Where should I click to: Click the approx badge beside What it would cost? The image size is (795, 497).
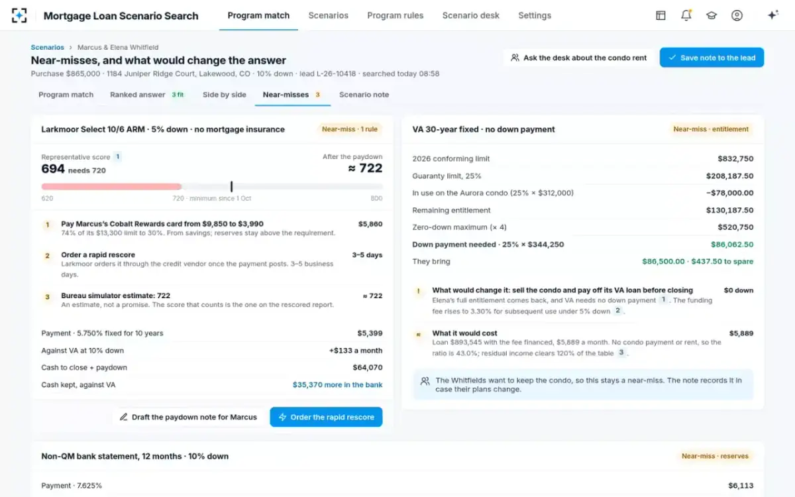coord(418,335)
